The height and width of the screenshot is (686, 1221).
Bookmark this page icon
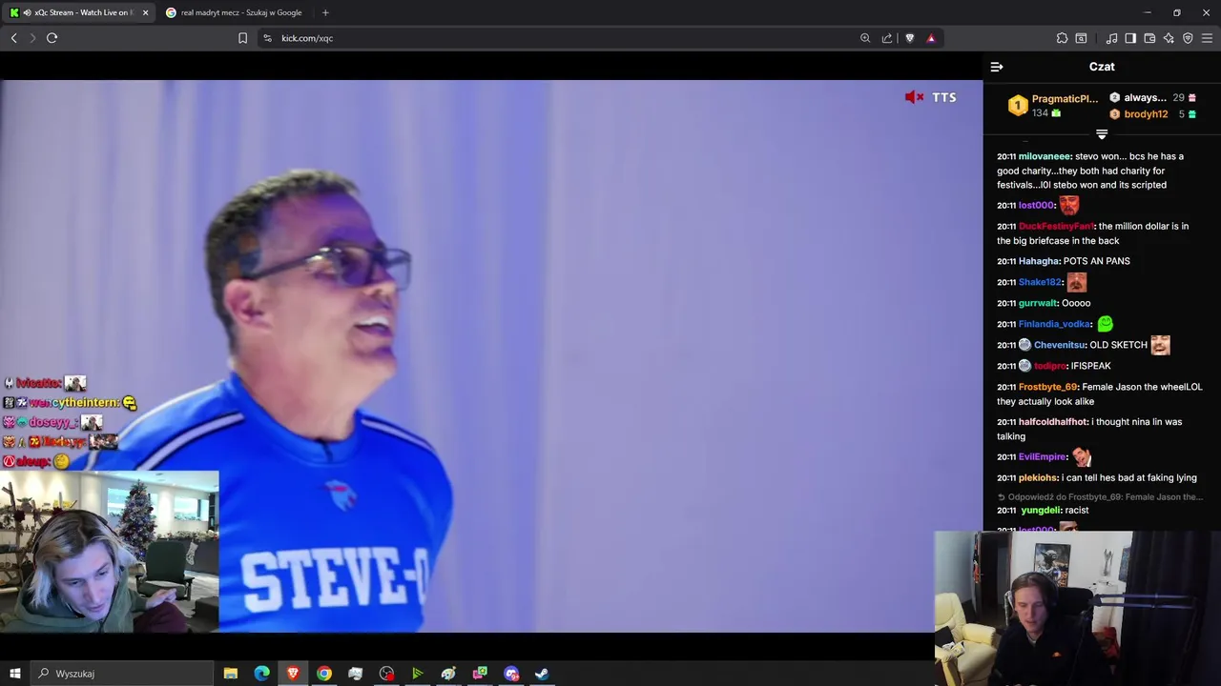tap(242, 38)
